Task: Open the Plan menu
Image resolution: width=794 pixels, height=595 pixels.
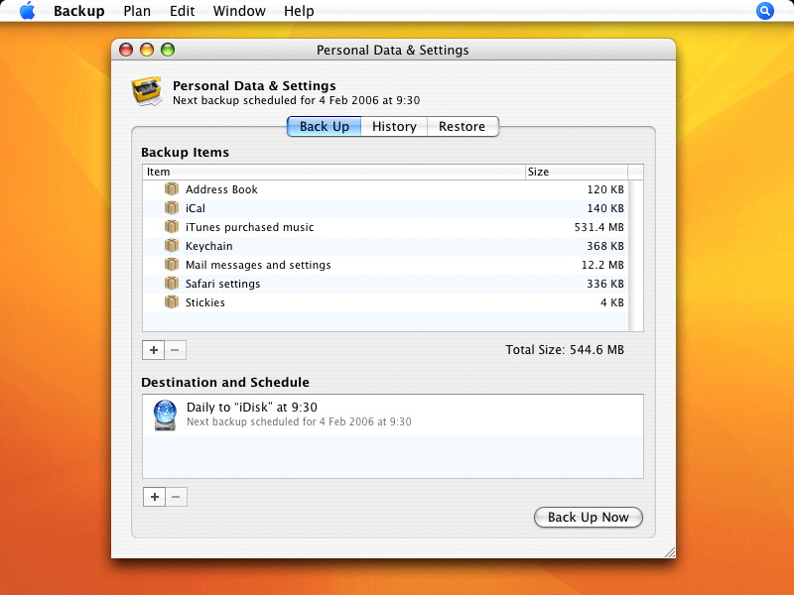Action: [137, 11]
